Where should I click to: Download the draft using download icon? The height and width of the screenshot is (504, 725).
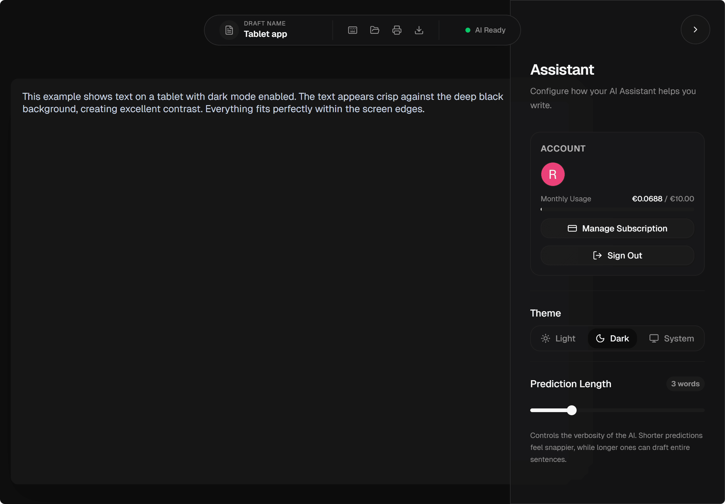point(418,30)
